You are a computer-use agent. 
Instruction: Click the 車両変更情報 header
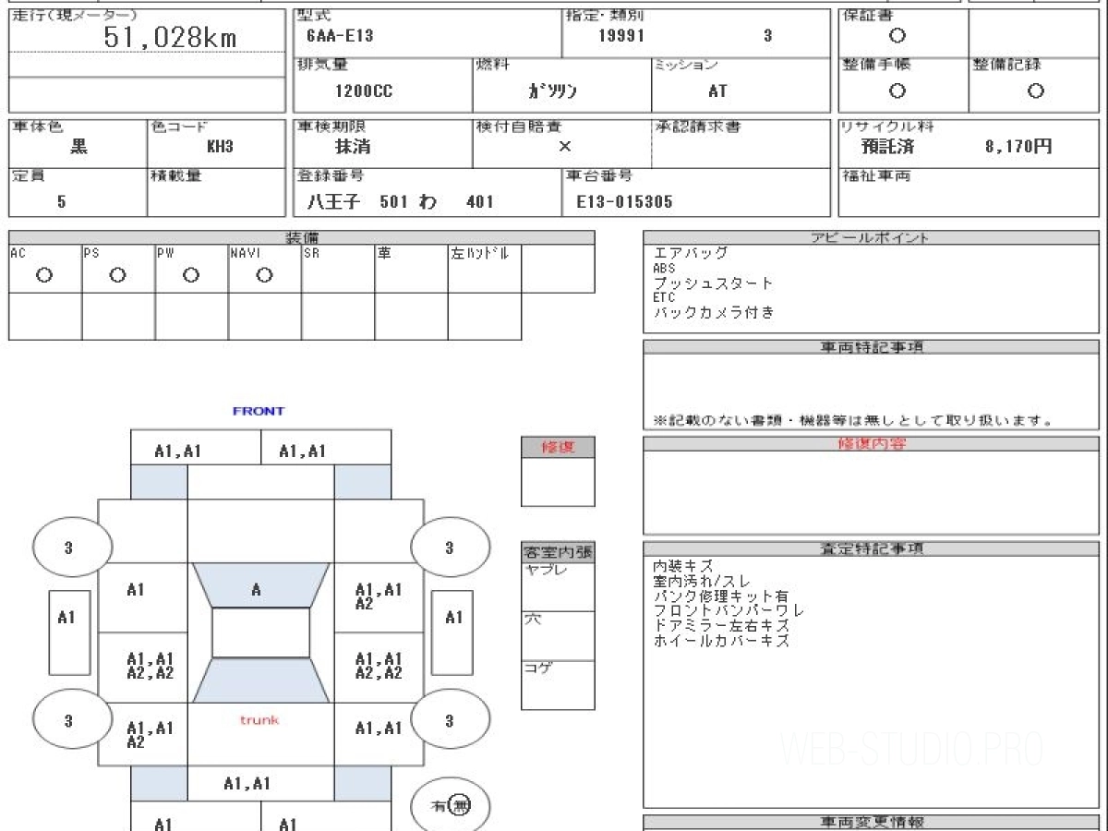(x=873, y=822)
